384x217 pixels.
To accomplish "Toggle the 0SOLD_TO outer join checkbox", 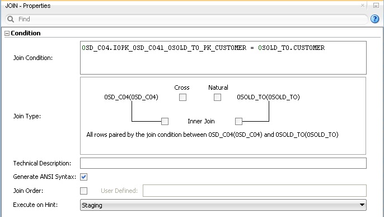I will [x=238, y=121].
